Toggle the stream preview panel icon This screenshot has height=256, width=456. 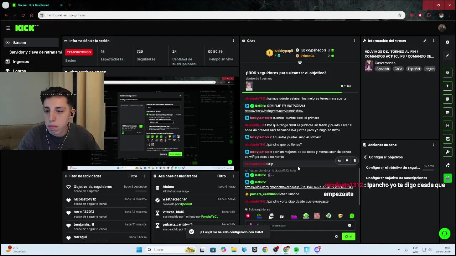447,73
